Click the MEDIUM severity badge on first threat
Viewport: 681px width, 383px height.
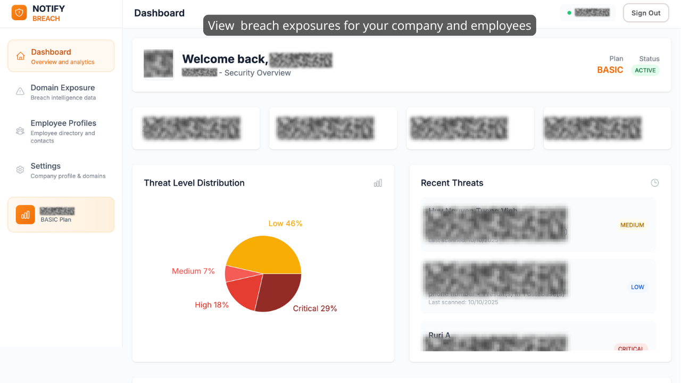[x=632, y=225]
